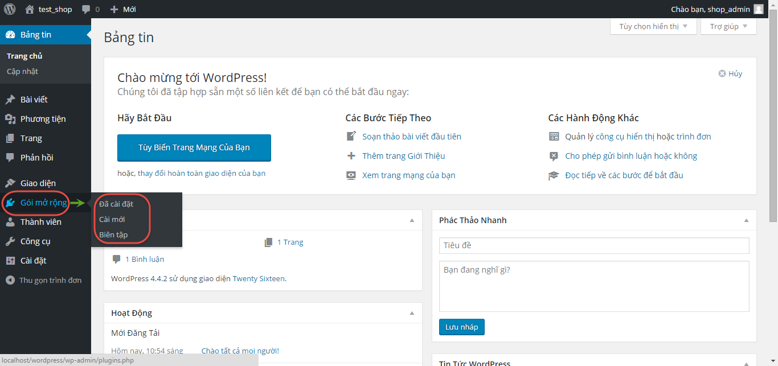Viewport: 778px width, 366px height.
Task: Click widgets grid icon beside Quản lý
Action: (x=554, y=137)
